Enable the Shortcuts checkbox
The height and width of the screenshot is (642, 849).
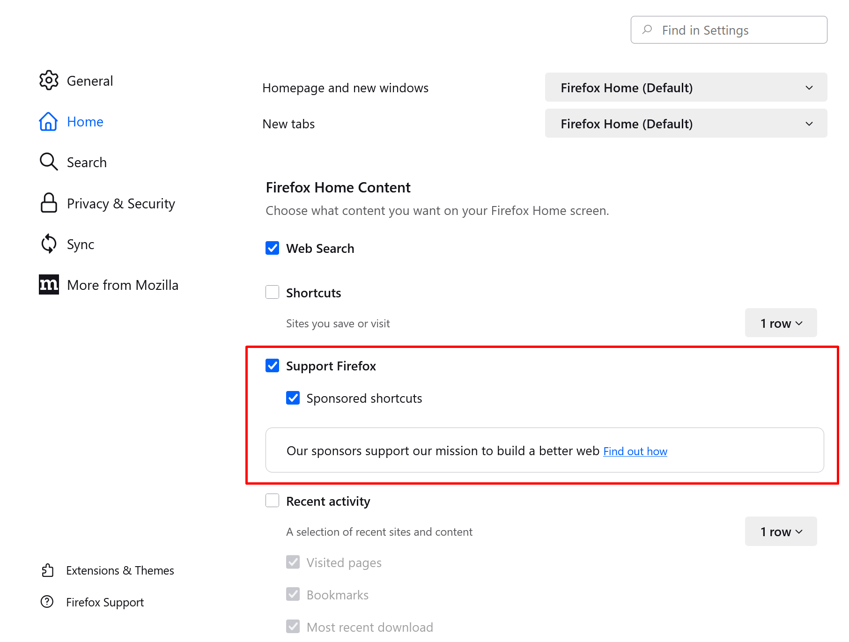click(273, 292)
